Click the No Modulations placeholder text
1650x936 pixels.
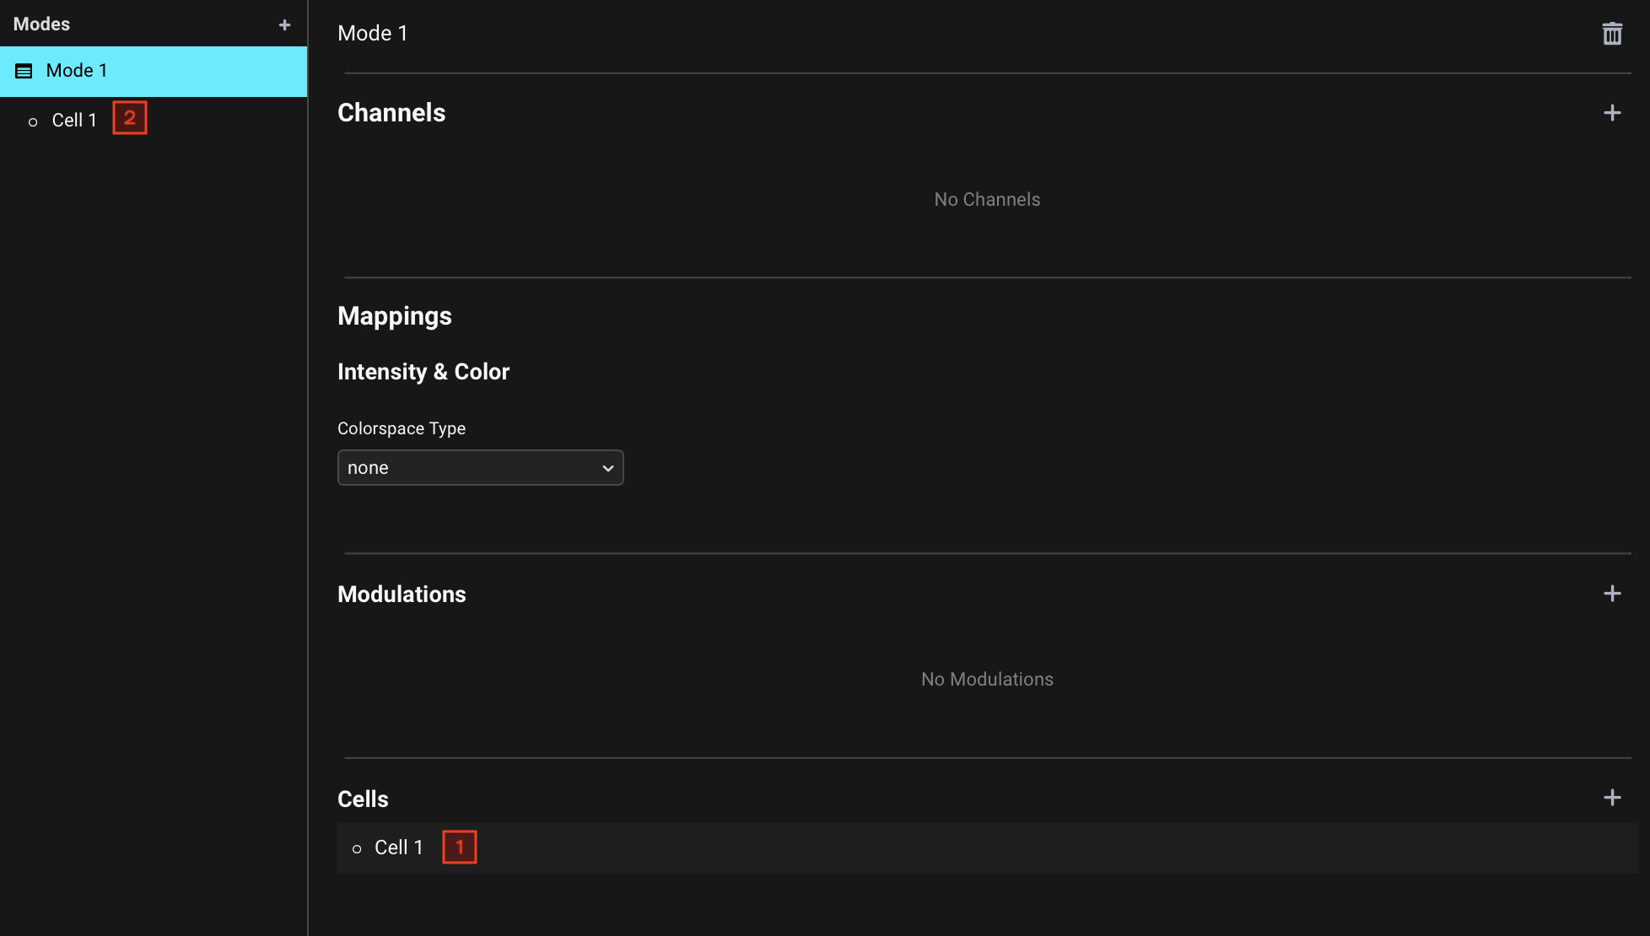coord(987,680)
